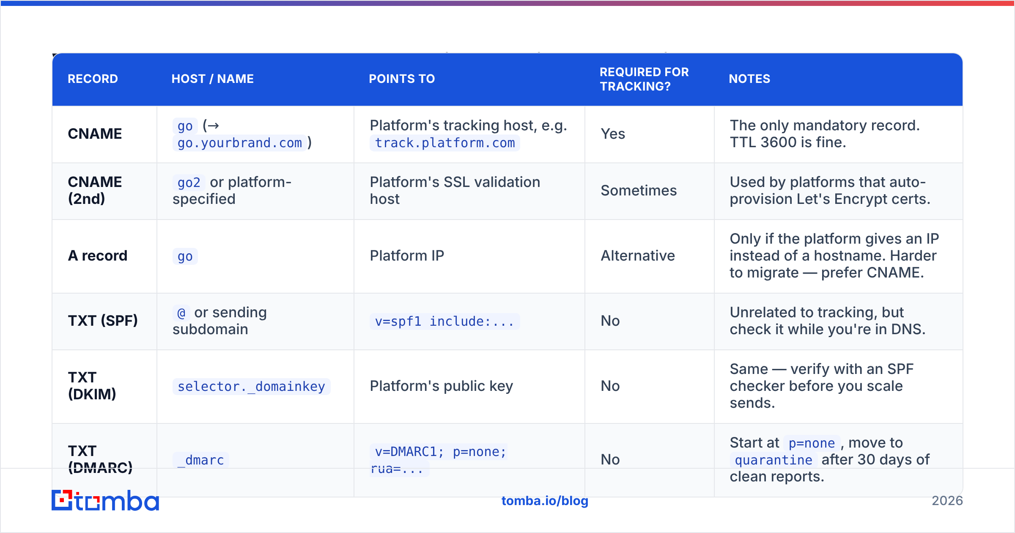This screenshot has height=533, width=1015.
Task: Click the Sometimes tracking value
Action: [x=639, y=190]
